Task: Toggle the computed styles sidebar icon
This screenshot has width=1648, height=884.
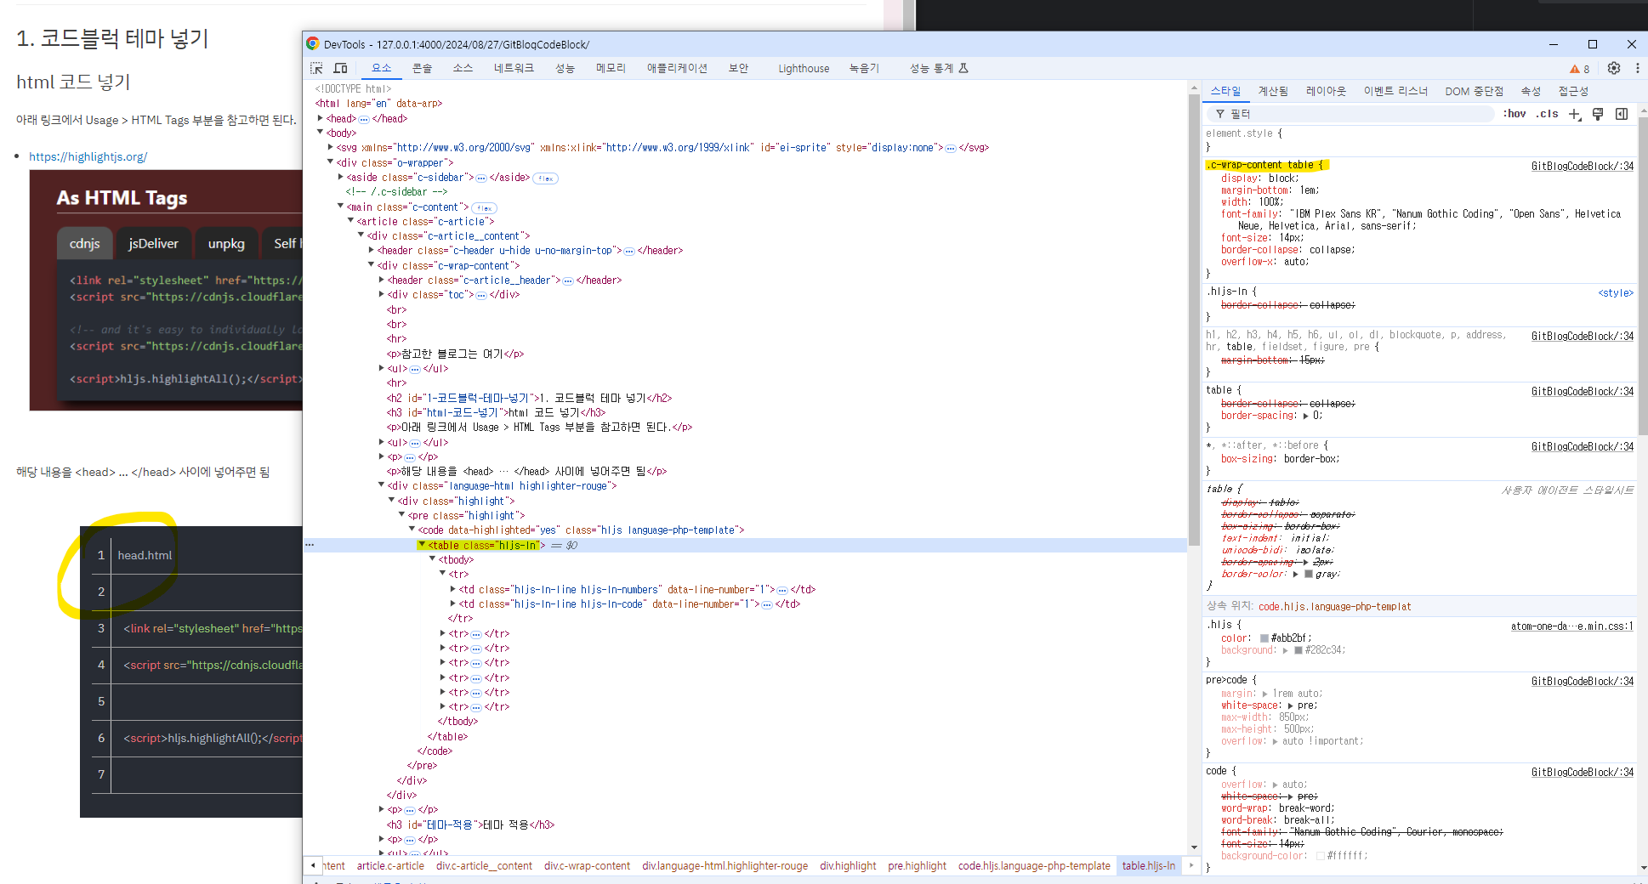Action: (1622, 114)
